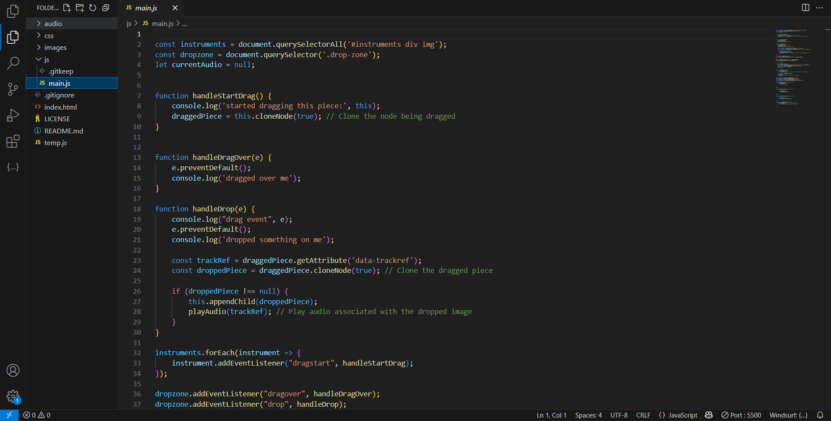This screenshot has width=831, height=421.
Task: Collapse the js folder
Action: click(x=72, y=59)
